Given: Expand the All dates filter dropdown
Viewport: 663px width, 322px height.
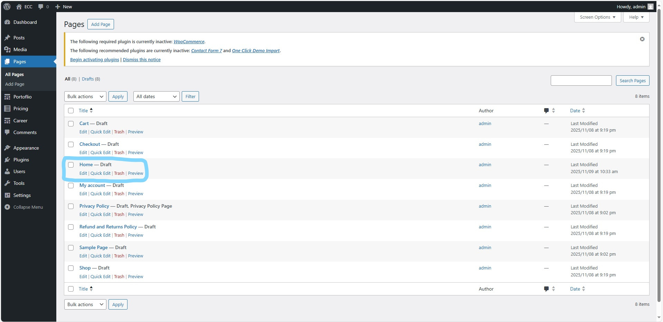Looking at the screenshot, I should click(156, 96).
